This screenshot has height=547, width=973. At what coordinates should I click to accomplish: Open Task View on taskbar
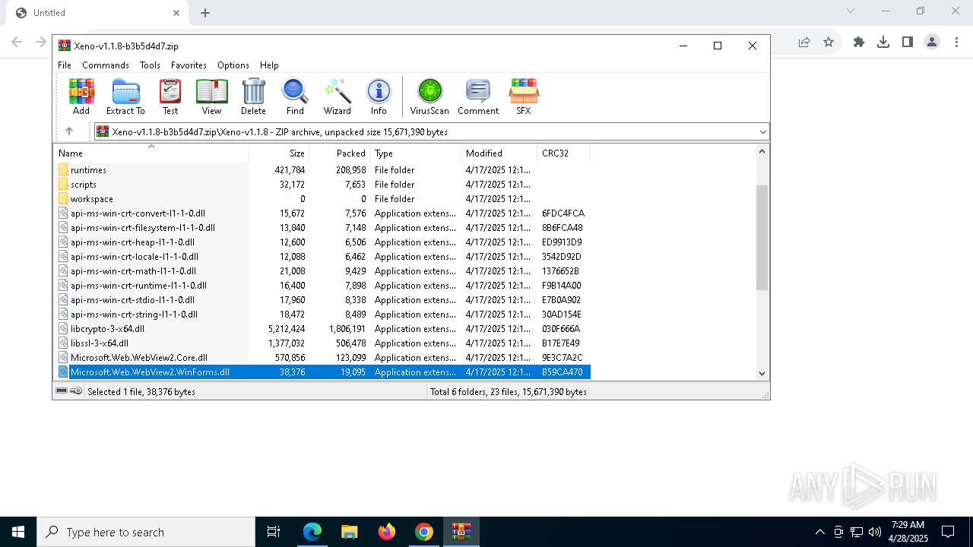pos(274,532)
